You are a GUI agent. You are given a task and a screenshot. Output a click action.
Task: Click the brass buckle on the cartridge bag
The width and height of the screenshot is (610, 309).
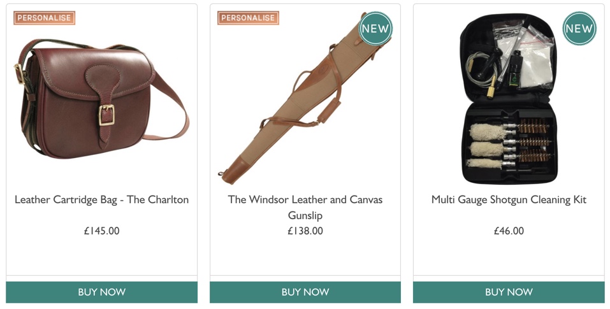tap(106, 115)
